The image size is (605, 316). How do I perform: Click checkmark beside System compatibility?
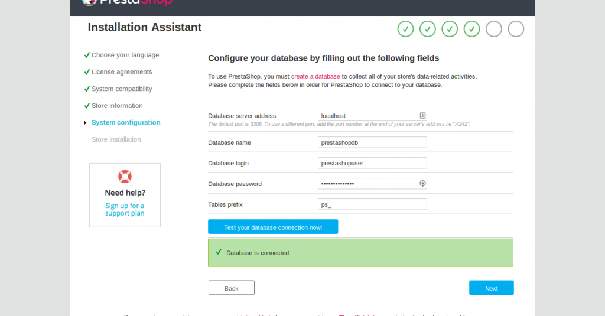click(x=87, y=89)
